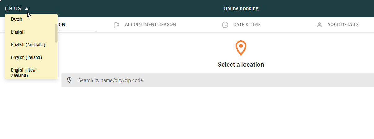Select Dutch from the language list

tap(17, 19)
